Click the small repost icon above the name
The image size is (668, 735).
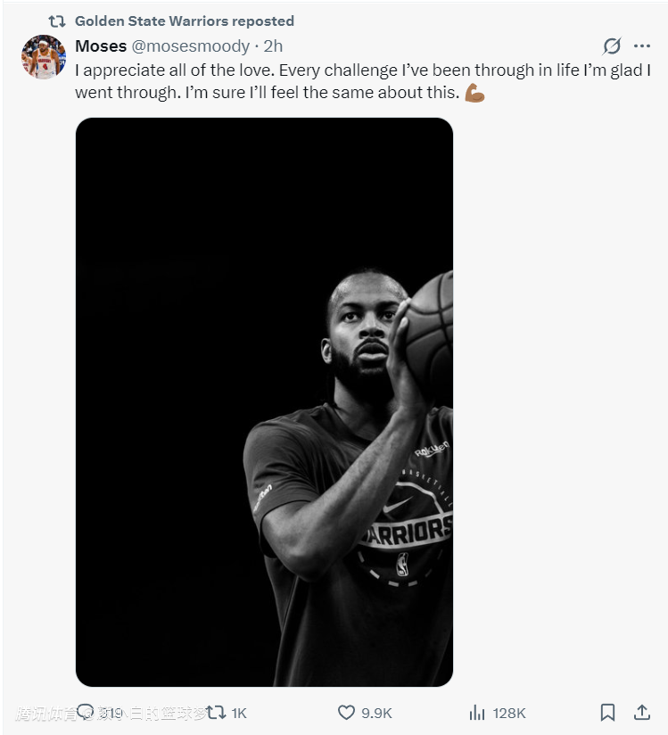point(57,21)
